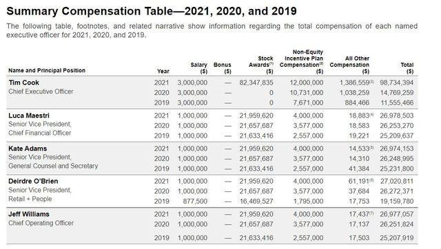Screen dimensions: 441x249
Task: Select the Non-Equity Incentive Plan Compensation header
Action: point(301,62)
